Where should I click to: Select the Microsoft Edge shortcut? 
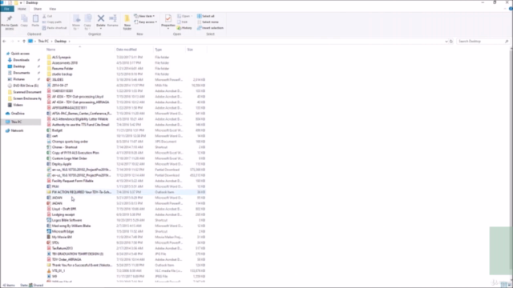[x=63, y=231]
